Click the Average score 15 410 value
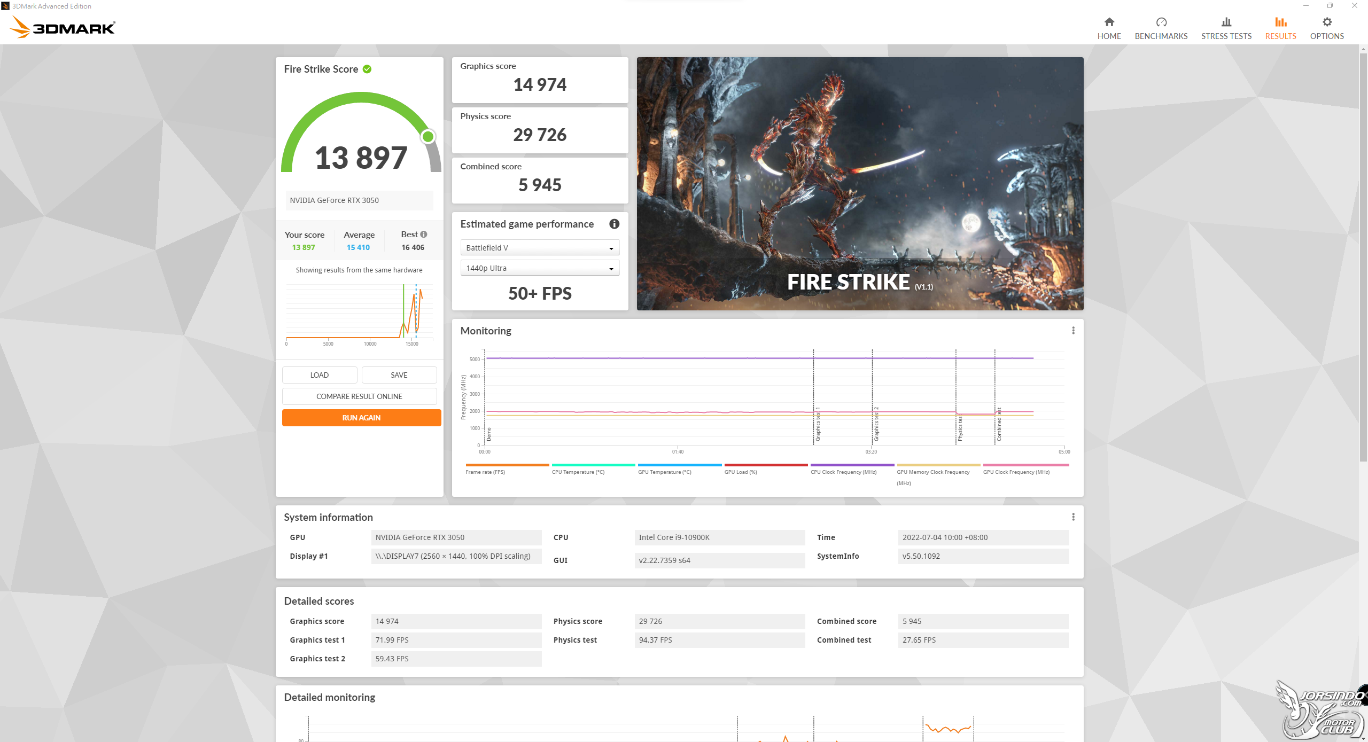Image resolution: width=1368 pixels, height=742 pixels. pos(358,247)
